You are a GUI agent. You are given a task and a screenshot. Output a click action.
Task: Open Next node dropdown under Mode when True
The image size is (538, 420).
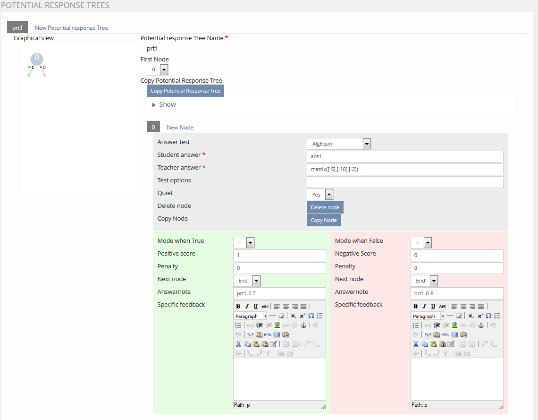coord(247,281)
